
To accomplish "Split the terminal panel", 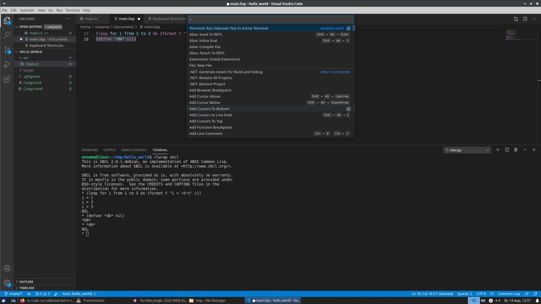I will coord(507,150).
